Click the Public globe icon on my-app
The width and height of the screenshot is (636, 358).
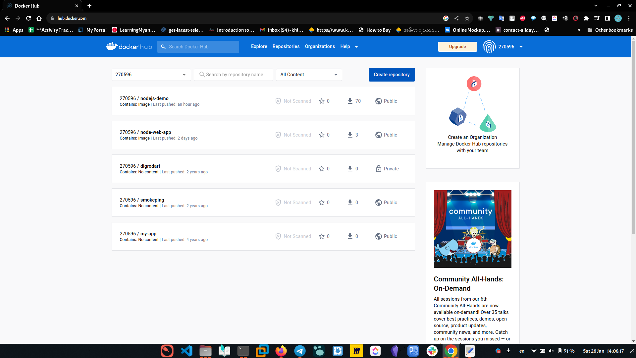point(378,236)
